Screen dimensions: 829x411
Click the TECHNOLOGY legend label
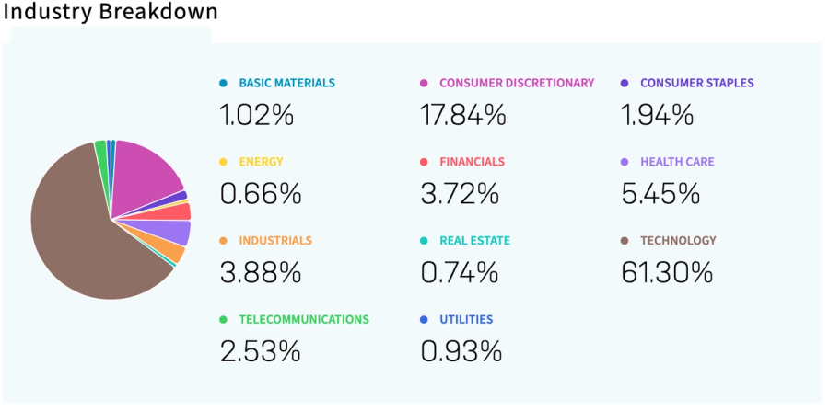(678, 241)
